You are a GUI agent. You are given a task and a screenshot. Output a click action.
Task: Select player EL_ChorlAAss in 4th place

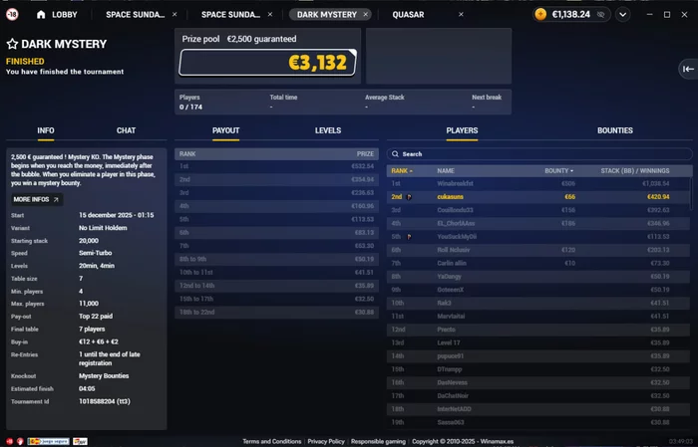click(x=539, y=223)
